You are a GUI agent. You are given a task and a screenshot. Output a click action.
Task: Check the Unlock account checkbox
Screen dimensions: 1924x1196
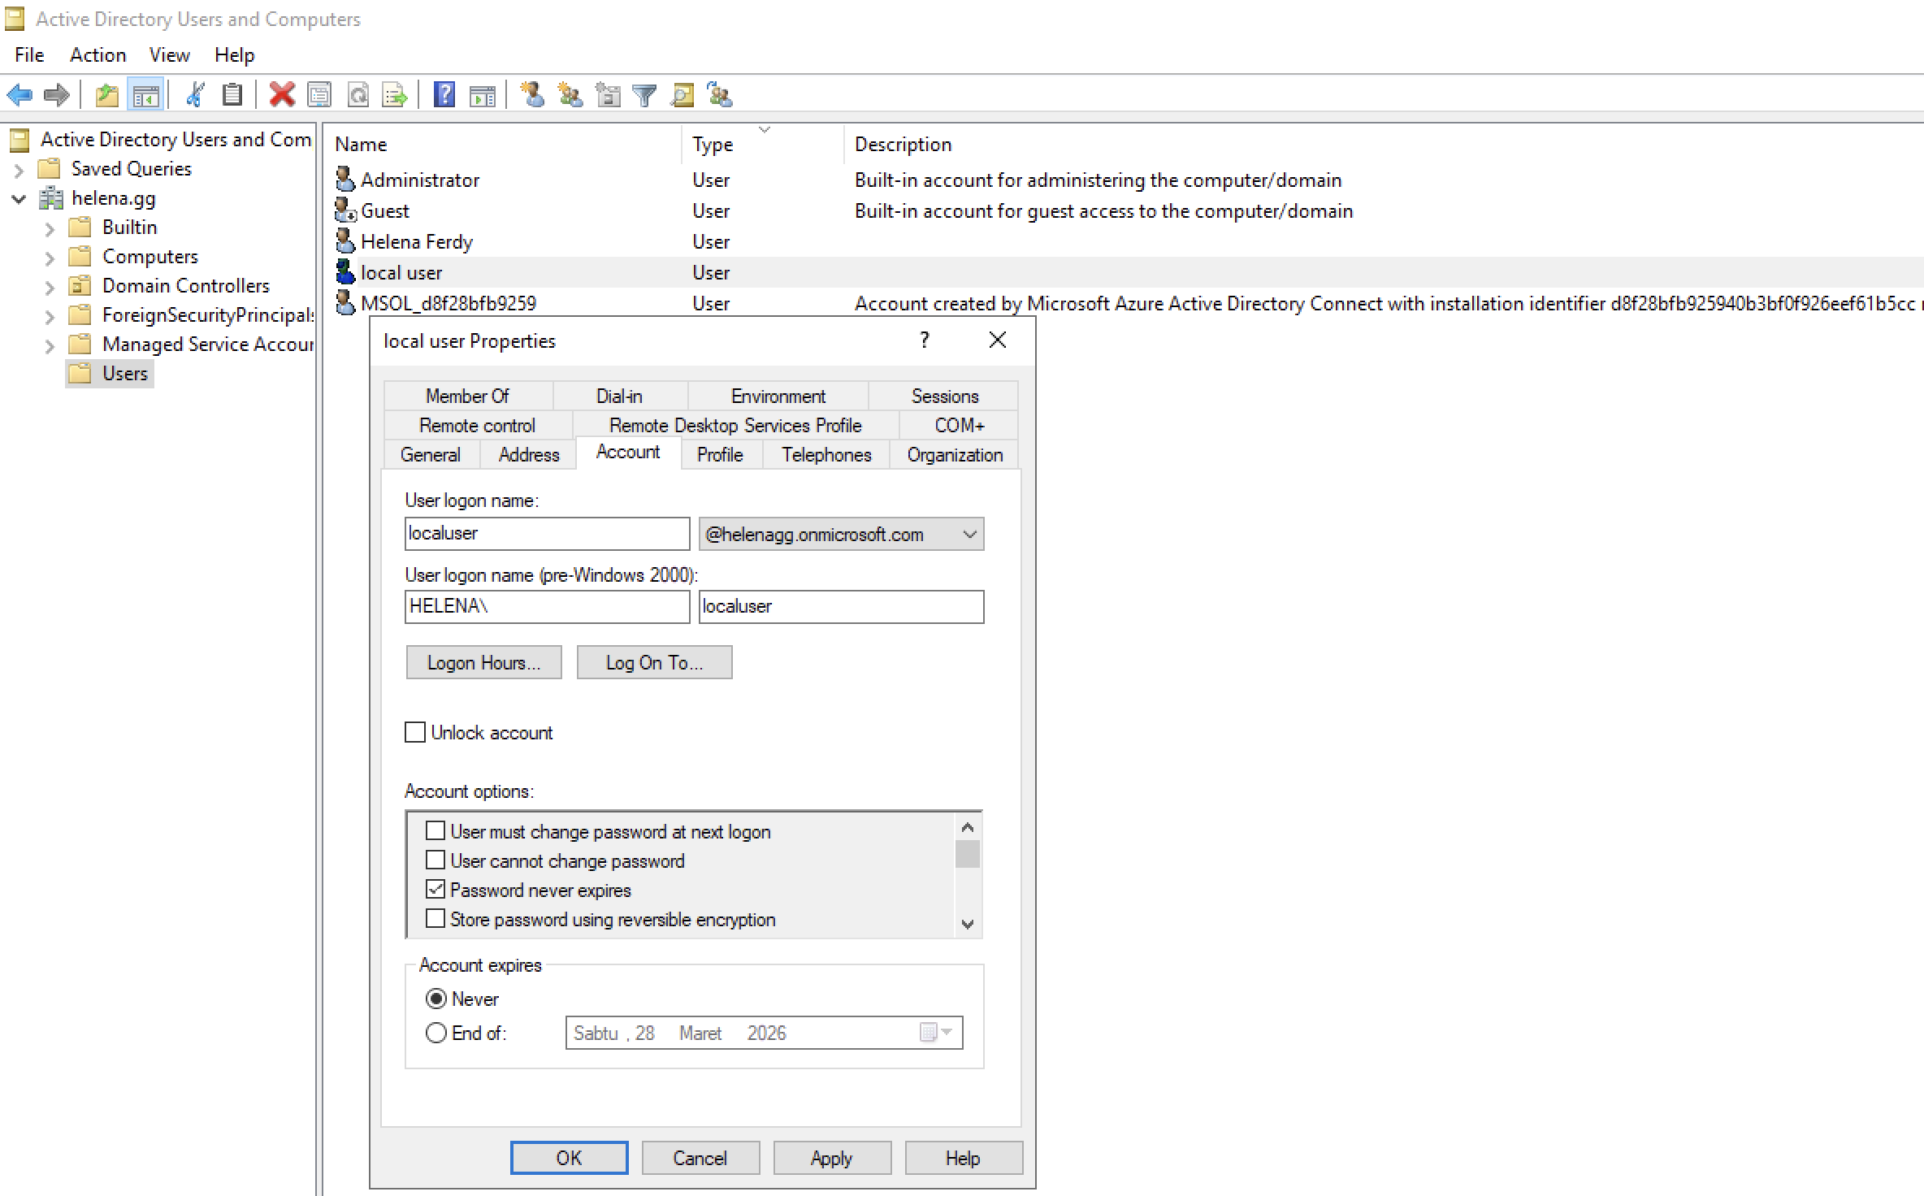415,732
